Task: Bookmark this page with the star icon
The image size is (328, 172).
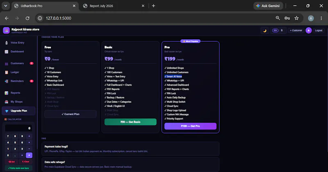Action: 296,18
